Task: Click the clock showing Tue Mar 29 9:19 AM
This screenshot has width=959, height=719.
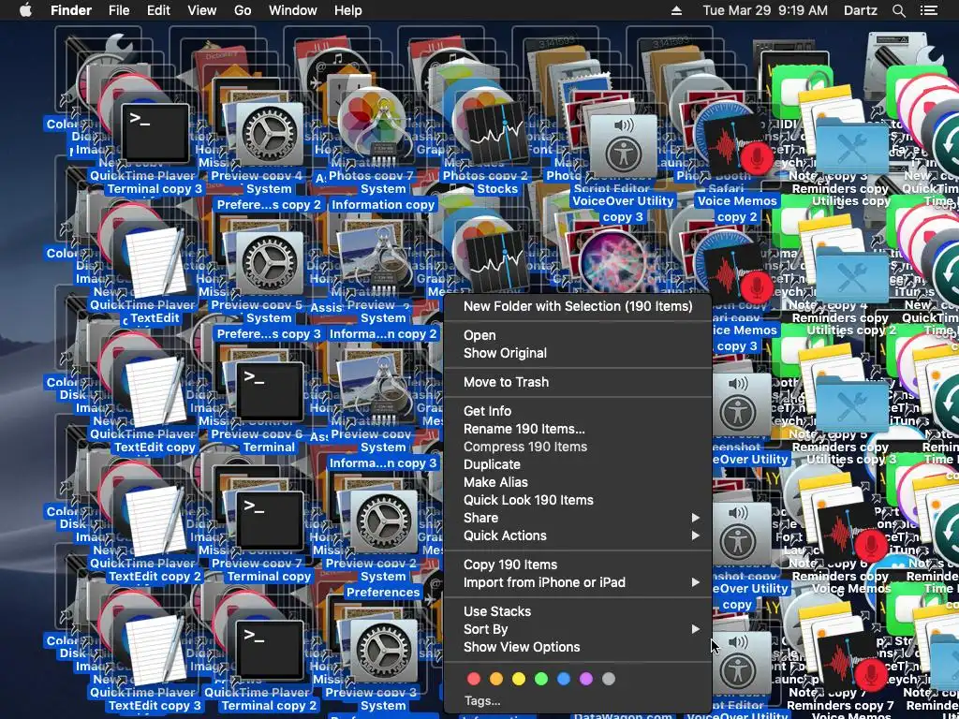Action: click(765, 10)
